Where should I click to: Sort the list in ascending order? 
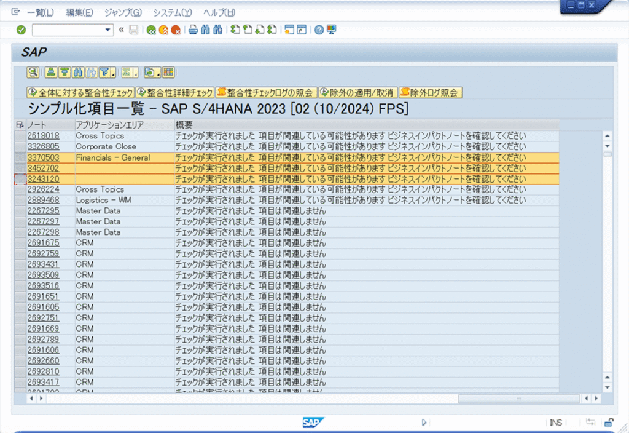point(50,73)
